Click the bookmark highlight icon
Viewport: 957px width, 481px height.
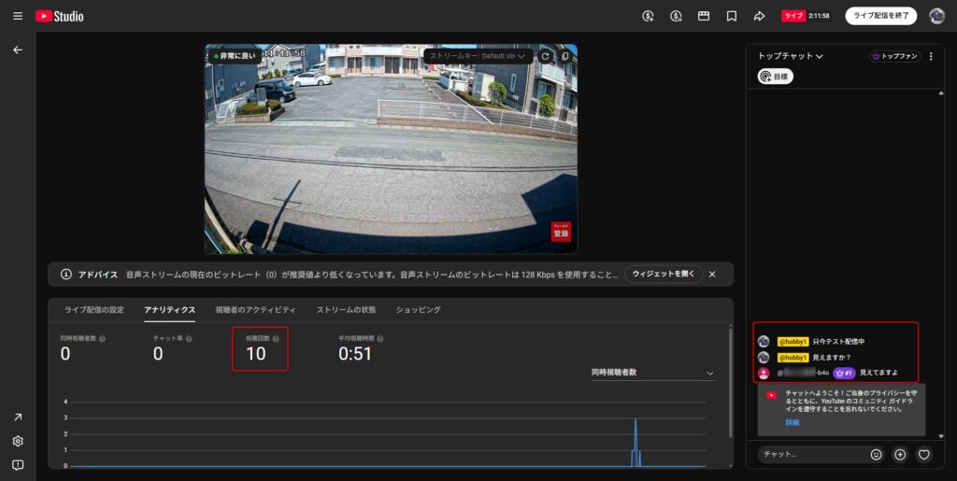[x=731, y=16]
